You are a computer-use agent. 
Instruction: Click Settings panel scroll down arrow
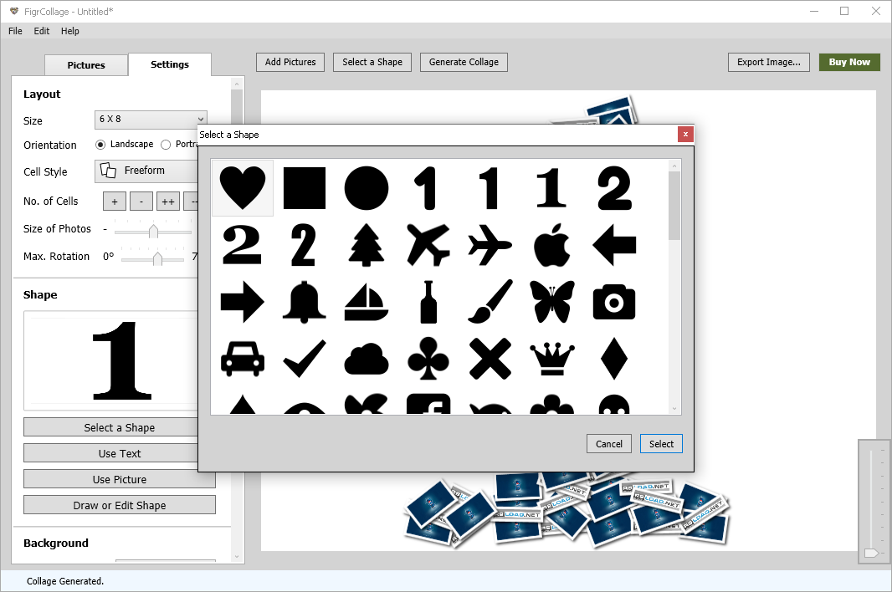[x=237, y=557]
